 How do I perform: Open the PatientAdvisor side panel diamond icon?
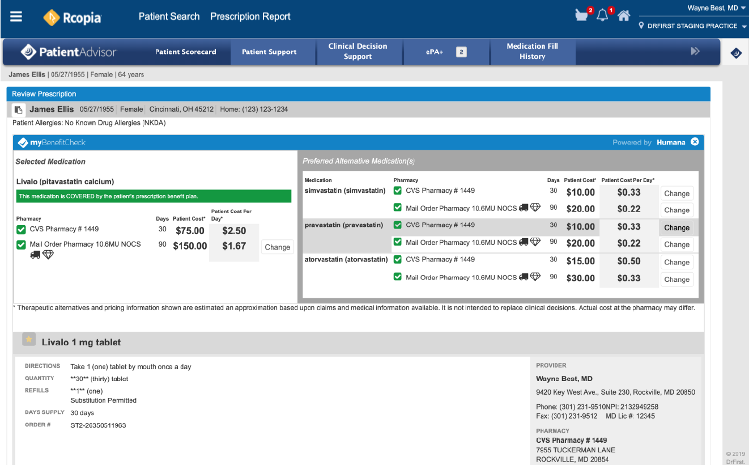[x=736, y=53]
